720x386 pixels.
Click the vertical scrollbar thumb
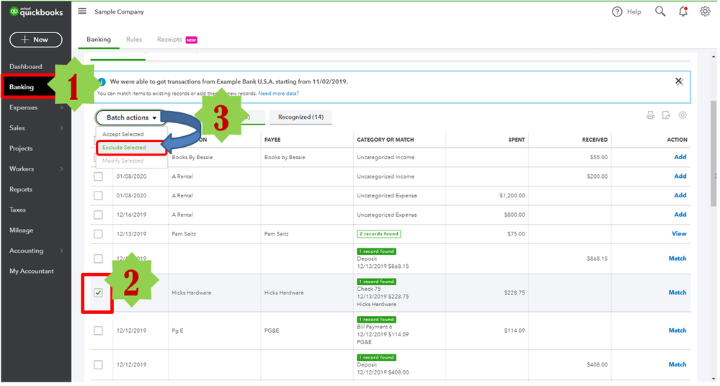coord(713,153)
